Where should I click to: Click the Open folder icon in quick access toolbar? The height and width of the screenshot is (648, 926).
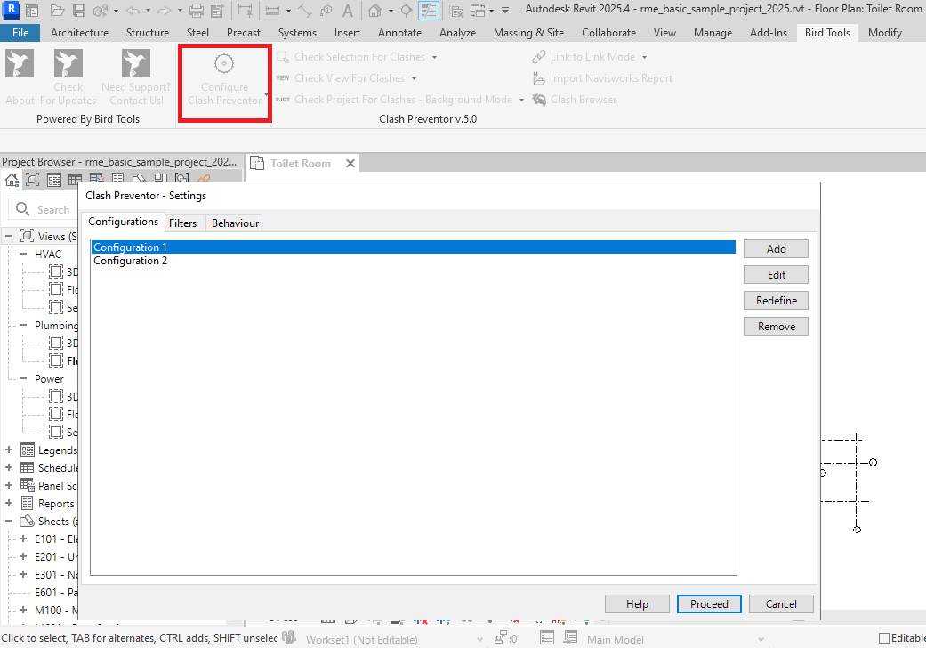click(x=57, y=10)
